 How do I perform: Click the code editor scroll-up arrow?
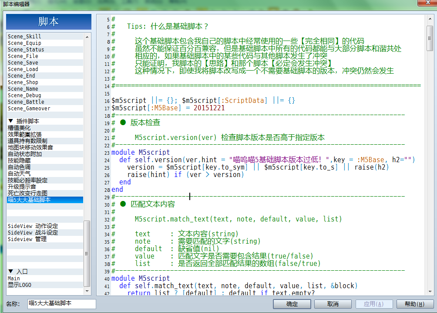pyautogui.click(x=430, y=19)
